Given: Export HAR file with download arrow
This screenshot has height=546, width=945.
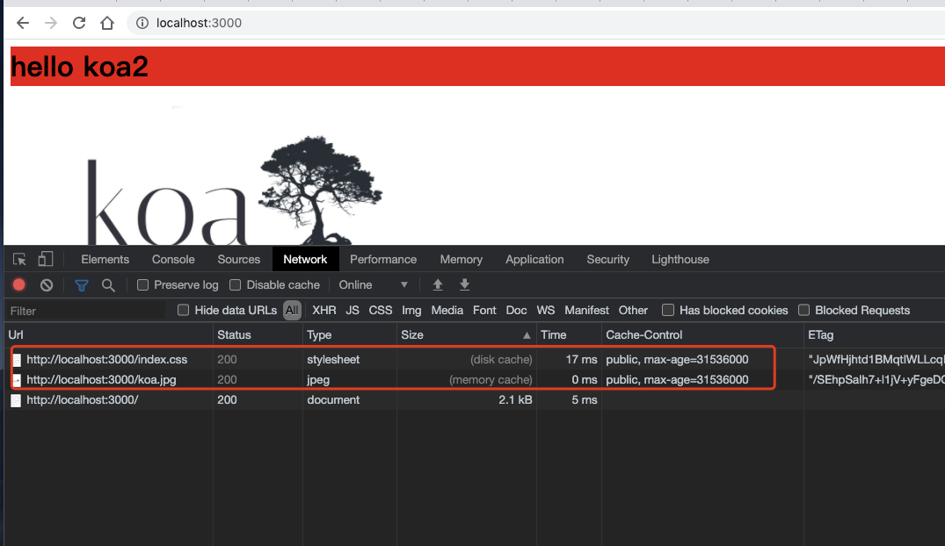Looking at the screenshot, I should pos(465,284).
